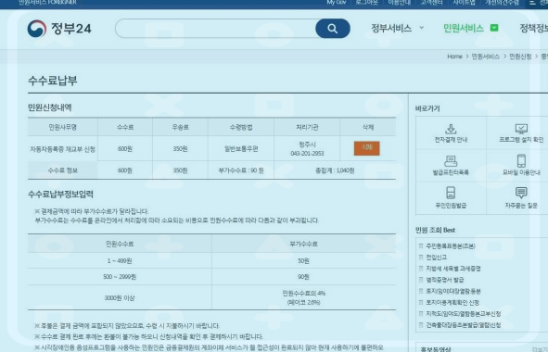Focus the main search input field

[x=216, y=29]
